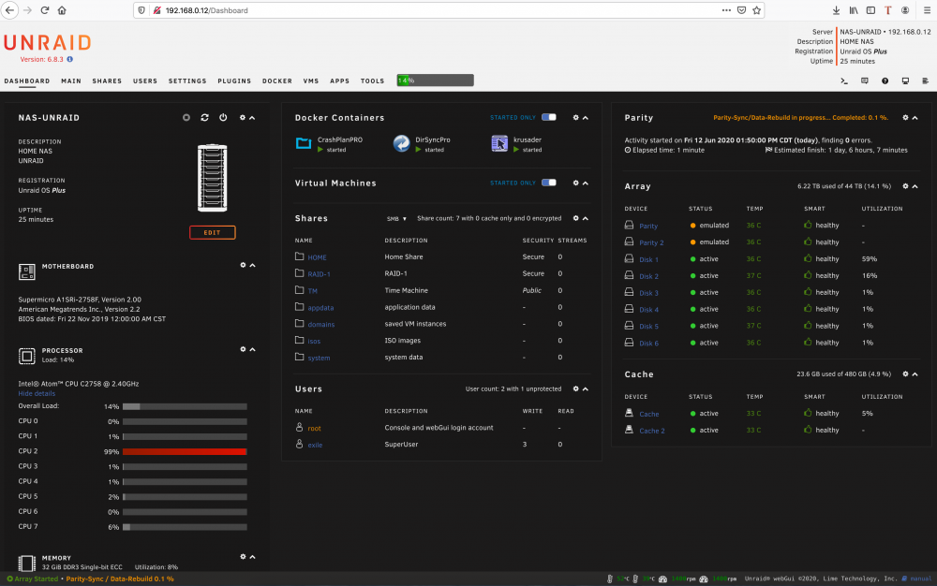Stop the array using the NAS-UNRAID circle icon
Screen dimensions: 937x586
186,118
